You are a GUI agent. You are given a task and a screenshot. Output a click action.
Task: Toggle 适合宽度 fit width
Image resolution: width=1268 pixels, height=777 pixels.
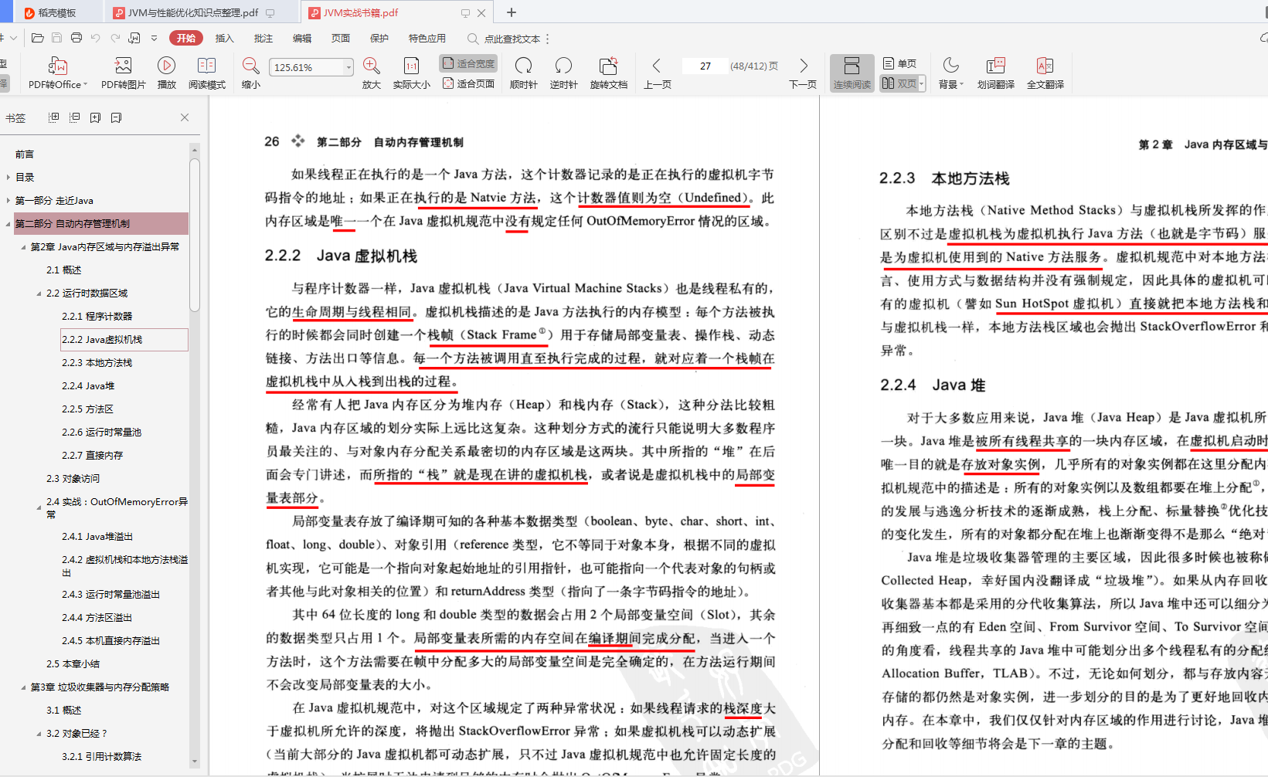(468, 63)
